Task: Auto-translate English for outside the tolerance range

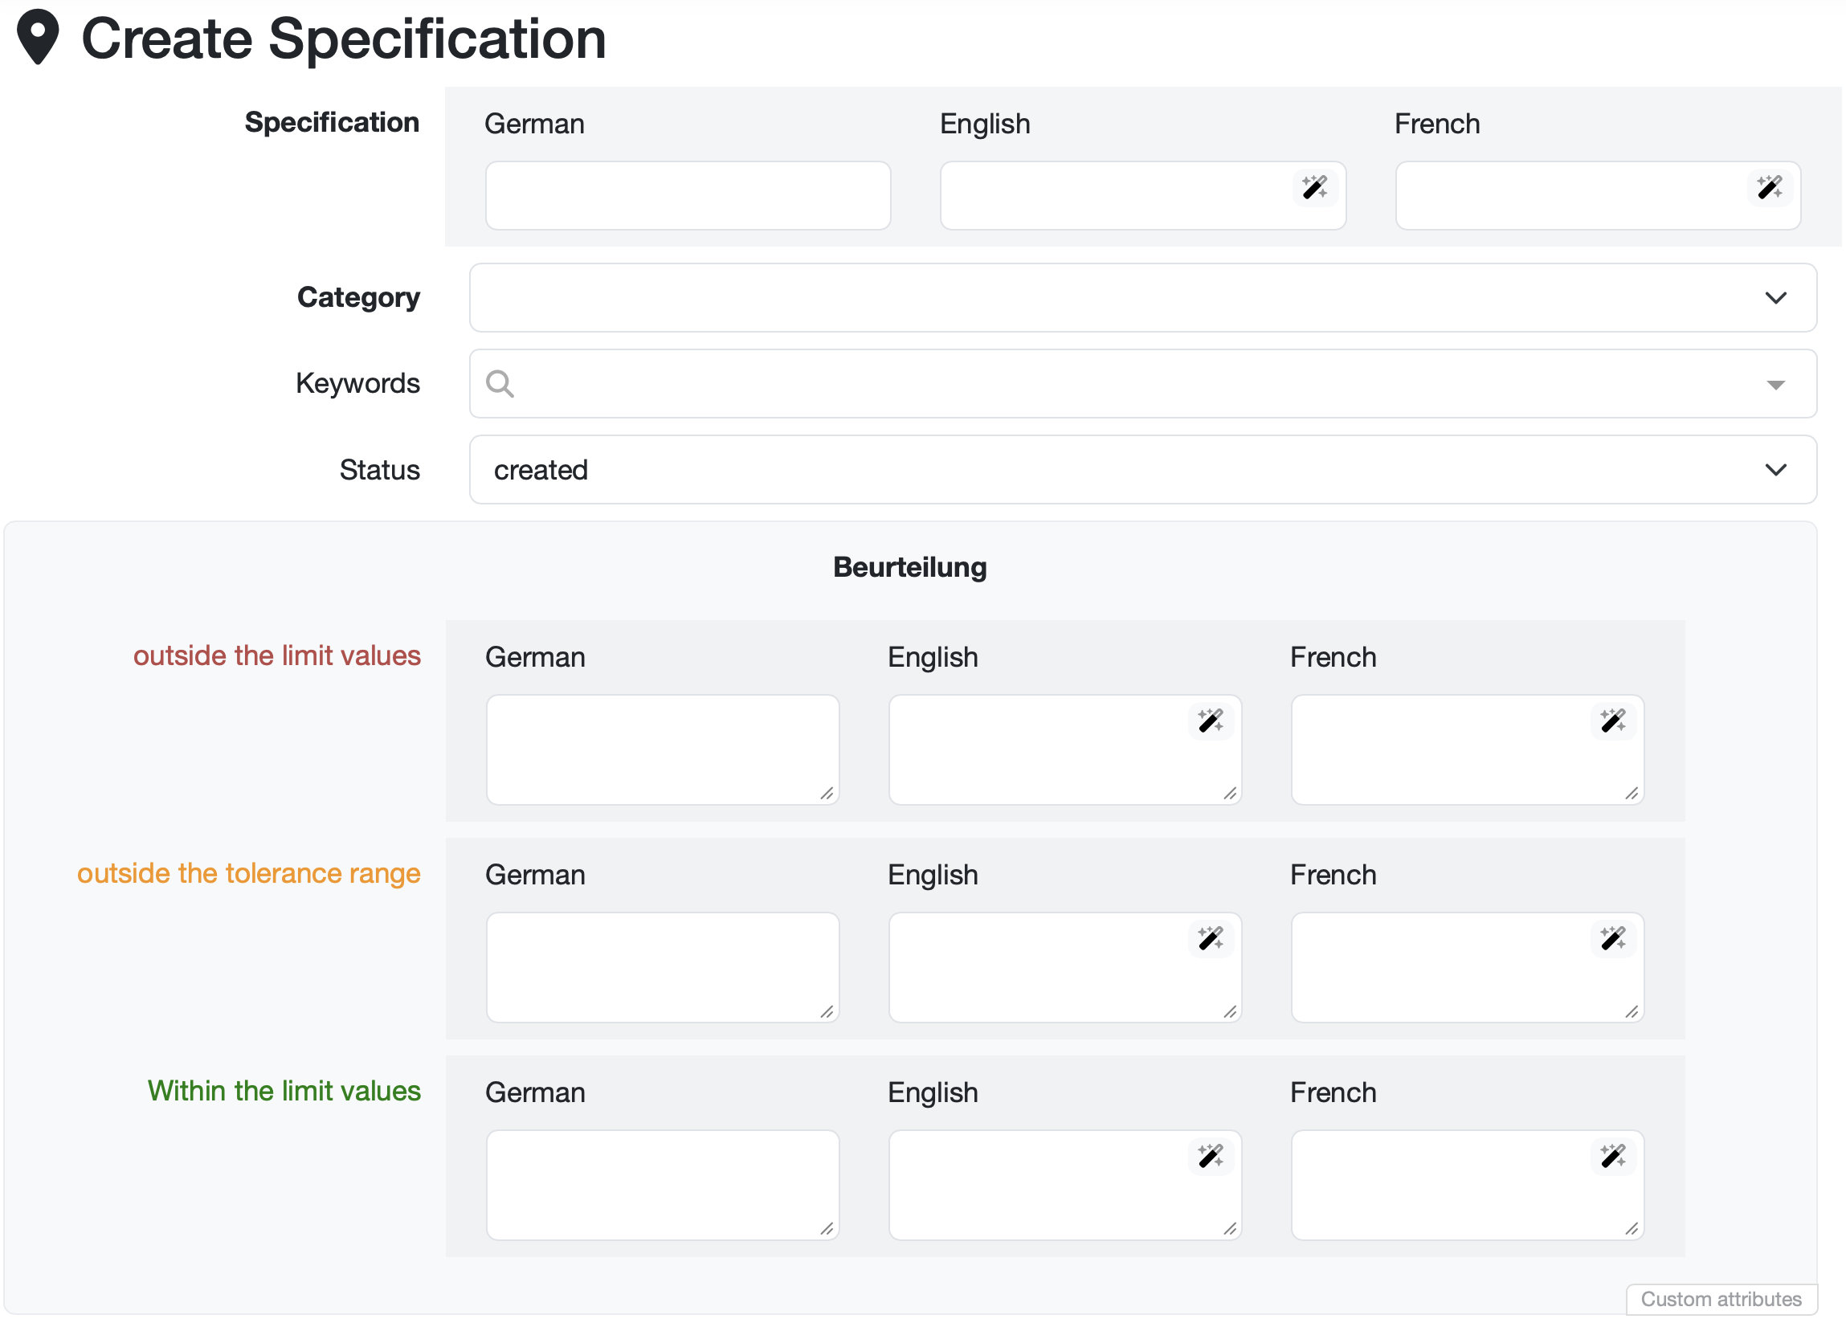Action: pyautogui.click(x=1211, y=938)
